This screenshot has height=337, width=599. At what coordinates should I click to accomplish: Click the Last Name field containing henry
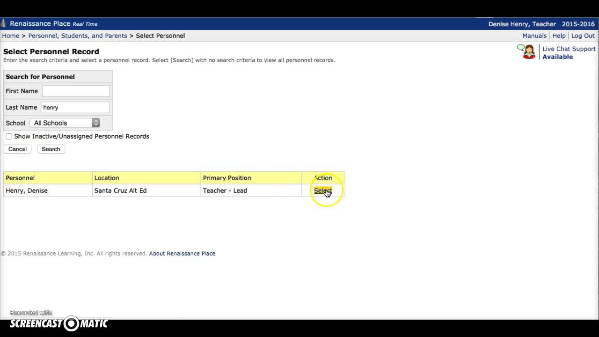[x=75, y=107]
